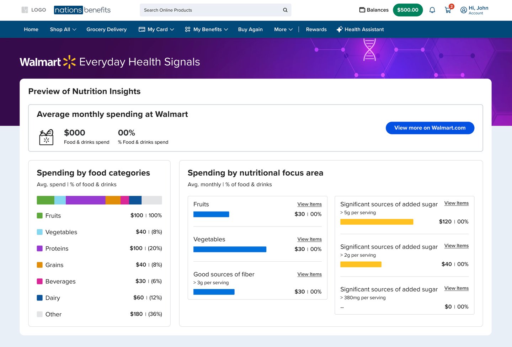Click the fiber blue progress bar
The height and width of the screenshot is (347, 512).
click(x=214, y=292)
